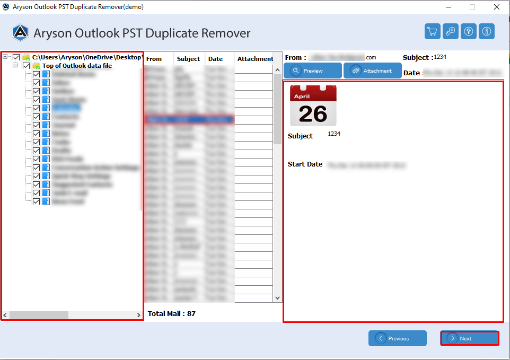Click the Preview button

tap(313, 71)
